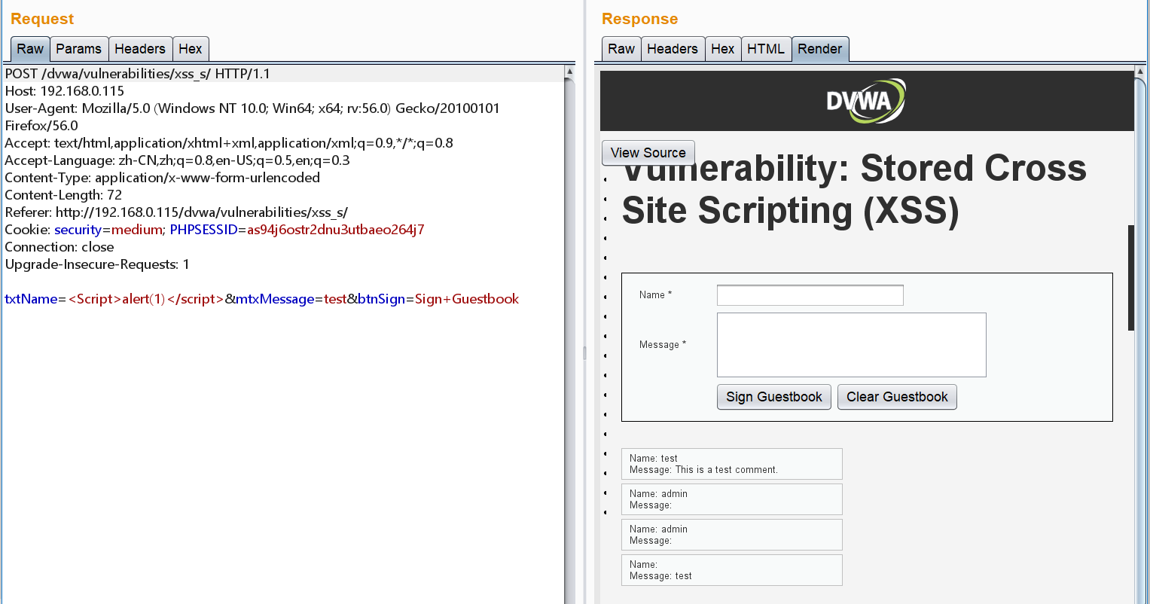Click the Response panel title
Screen dimensions: 1150x604
639,19
